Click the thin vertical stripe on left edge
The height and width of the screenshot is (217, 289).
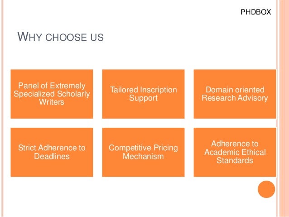click(x=2, y=108)
